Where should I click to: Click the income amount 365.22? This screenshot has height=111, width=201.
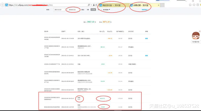pyautogui.click(x=103, y=47)
